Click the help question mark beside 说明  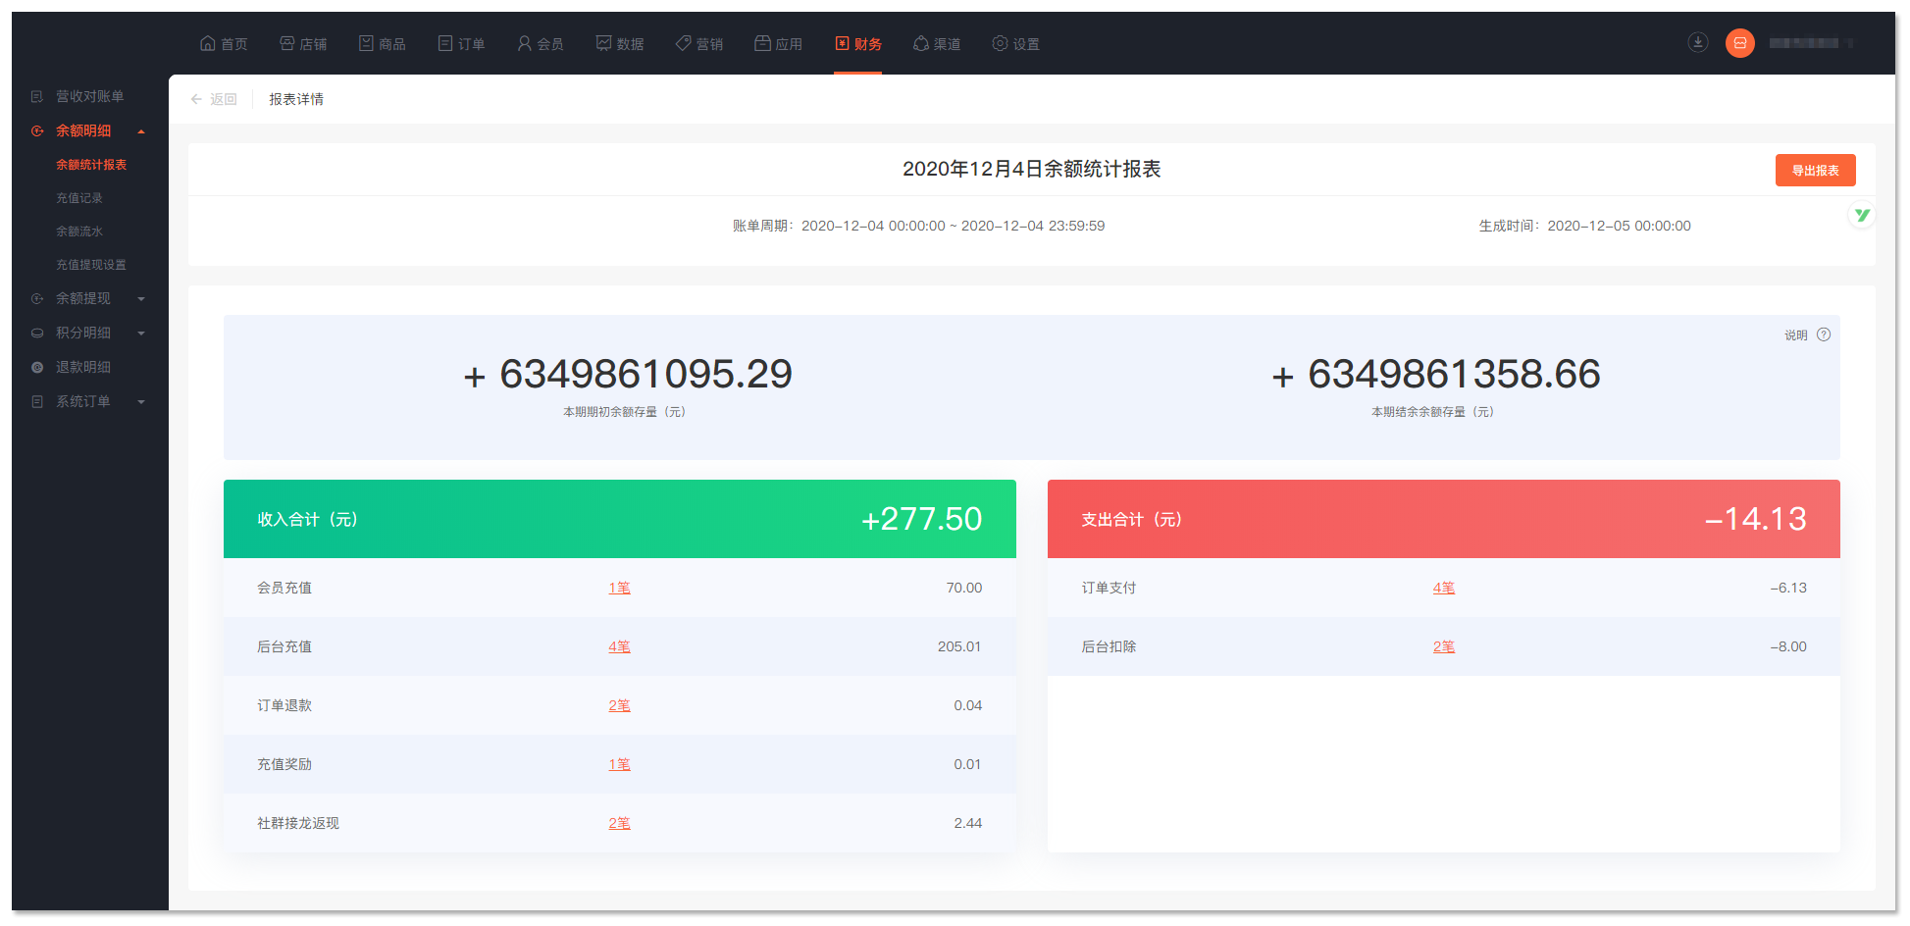1824,334
